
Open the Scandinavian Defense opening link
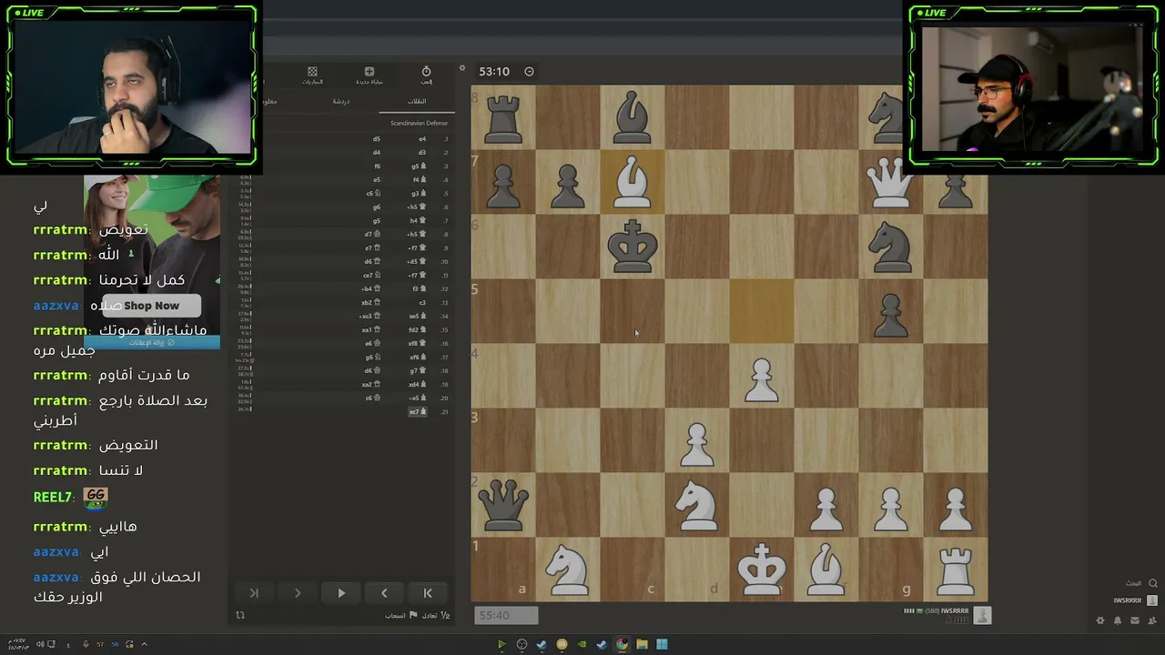point(419,123)
